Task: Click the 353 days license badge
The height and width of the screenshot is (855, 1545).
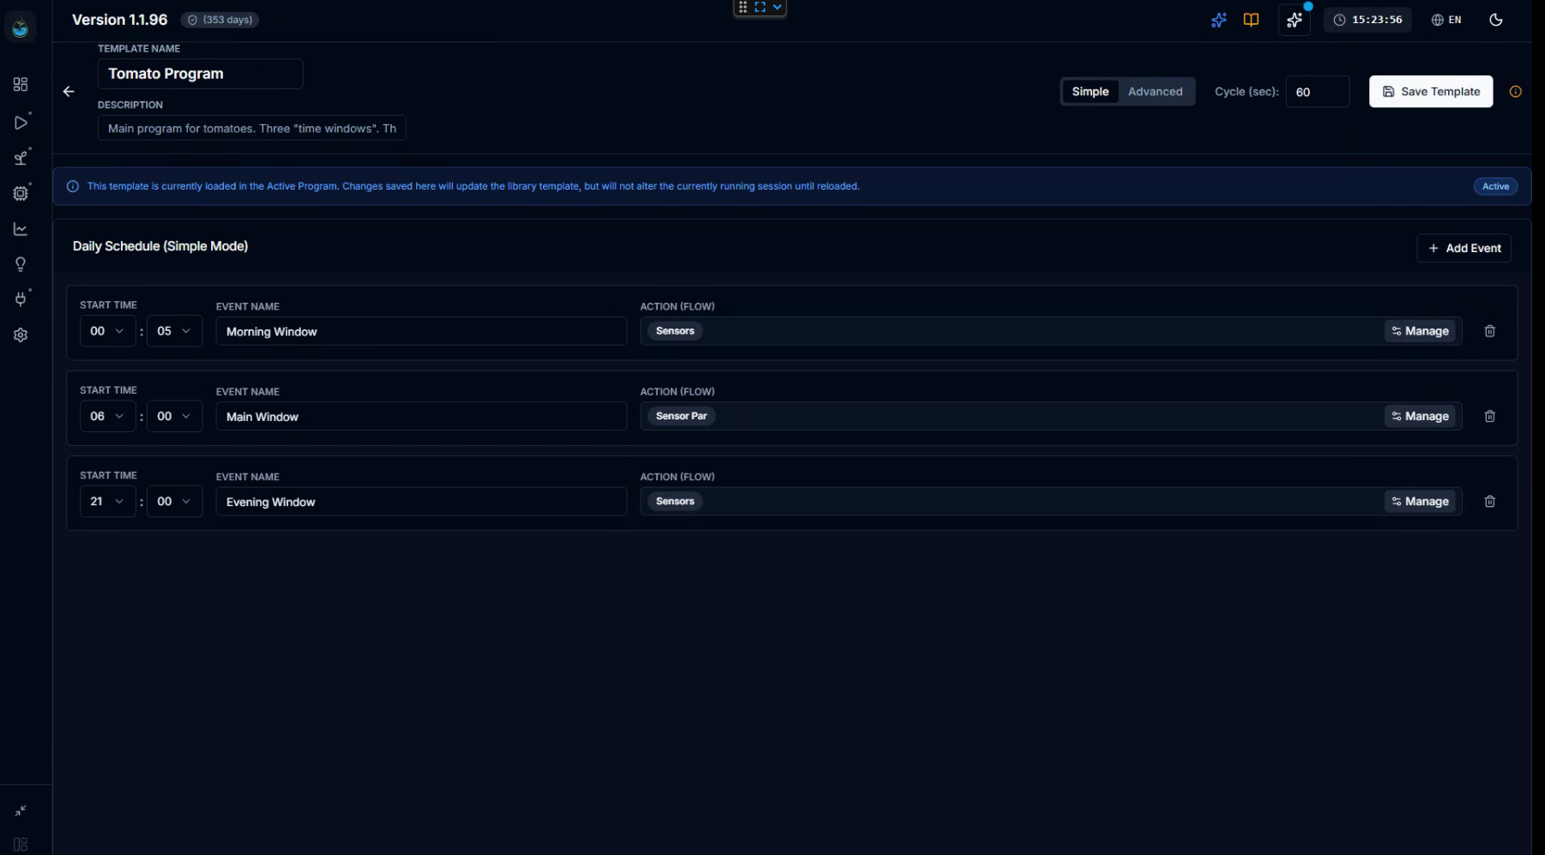Action: point(220,20)
